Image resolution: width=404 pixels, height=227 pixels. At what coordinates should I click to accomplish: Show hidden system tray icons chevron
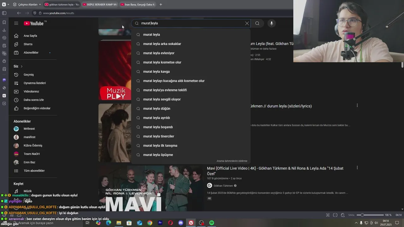[x=356, y=223]
